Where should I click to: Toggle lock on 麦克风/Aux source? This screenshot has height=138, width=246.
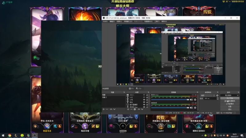(147, 107)
